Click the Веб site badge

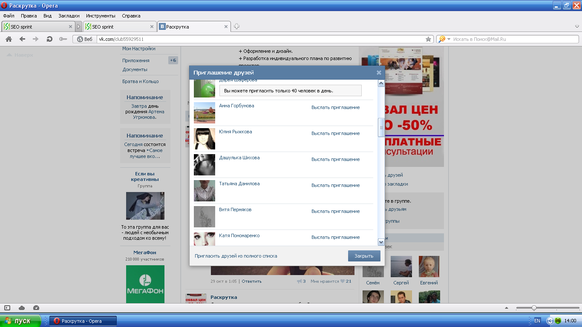(x=84, y=39)
